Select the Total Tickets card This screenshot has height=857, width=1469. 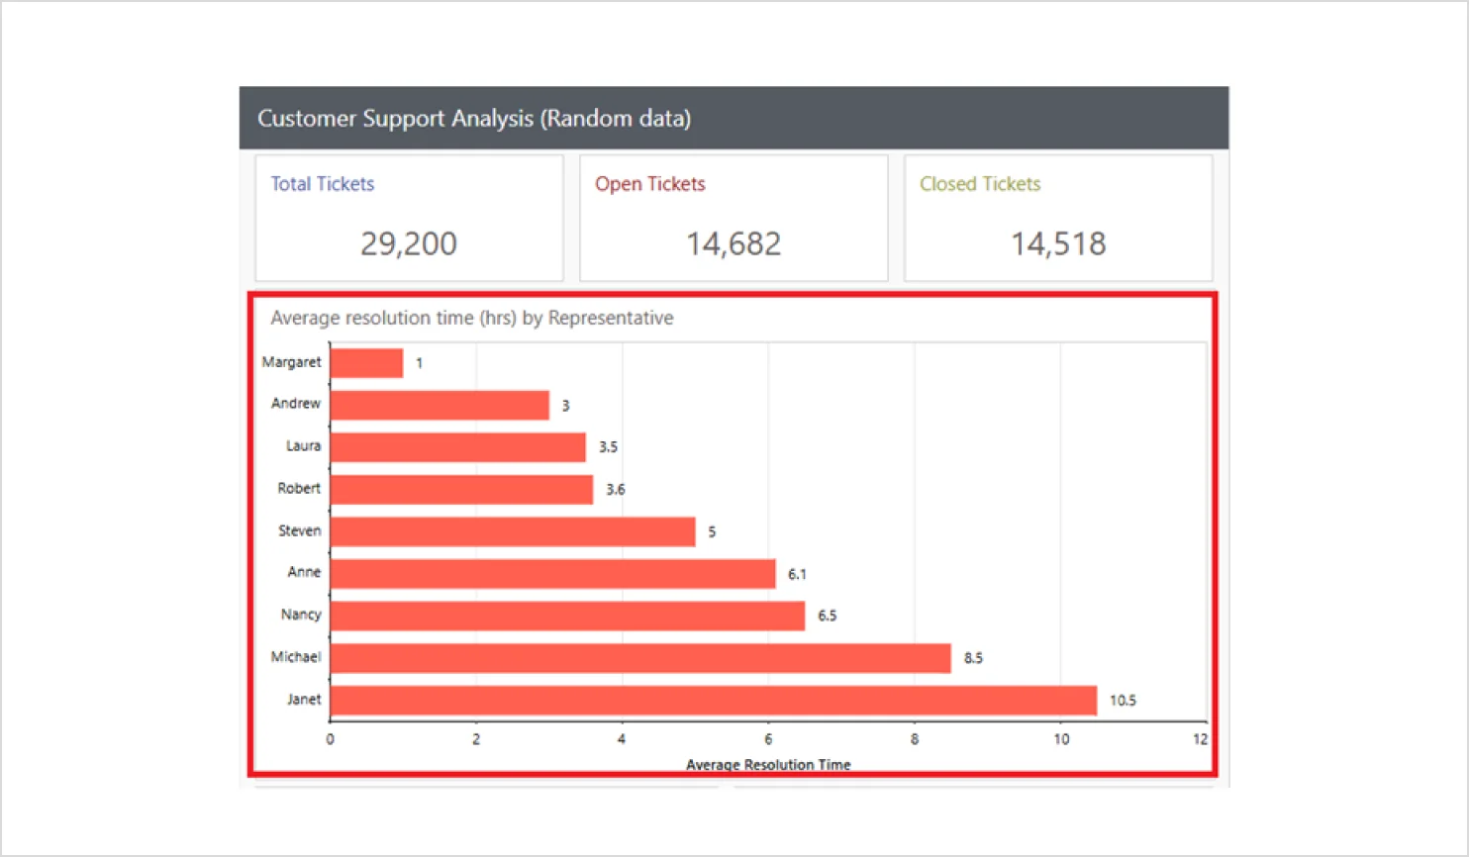(x=409, y=218)
